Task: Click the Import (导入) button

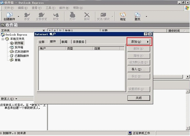Action: click(138, 69)
